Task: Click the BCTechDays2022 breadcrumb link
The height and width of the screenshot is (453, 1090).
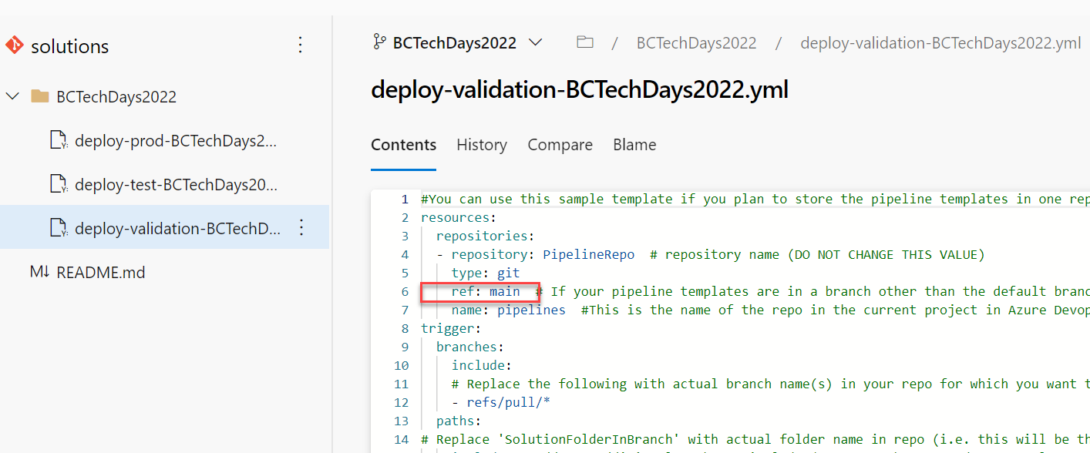Action: [x=696, y=42]
